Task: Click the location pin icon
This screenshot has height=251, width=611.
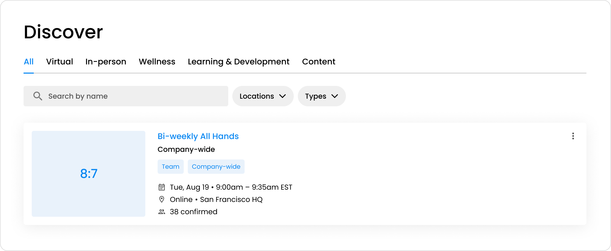Action: click(x=161, y=199)
